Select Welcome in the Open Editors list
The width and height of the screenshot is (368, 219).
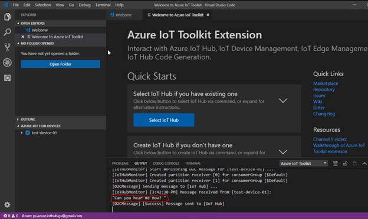[x=61, y=30]
